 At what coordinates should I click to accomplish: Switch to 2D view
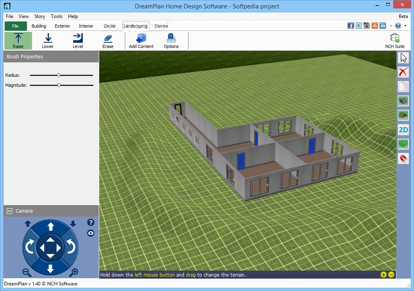pyautogui.click(x=403, y=130)
